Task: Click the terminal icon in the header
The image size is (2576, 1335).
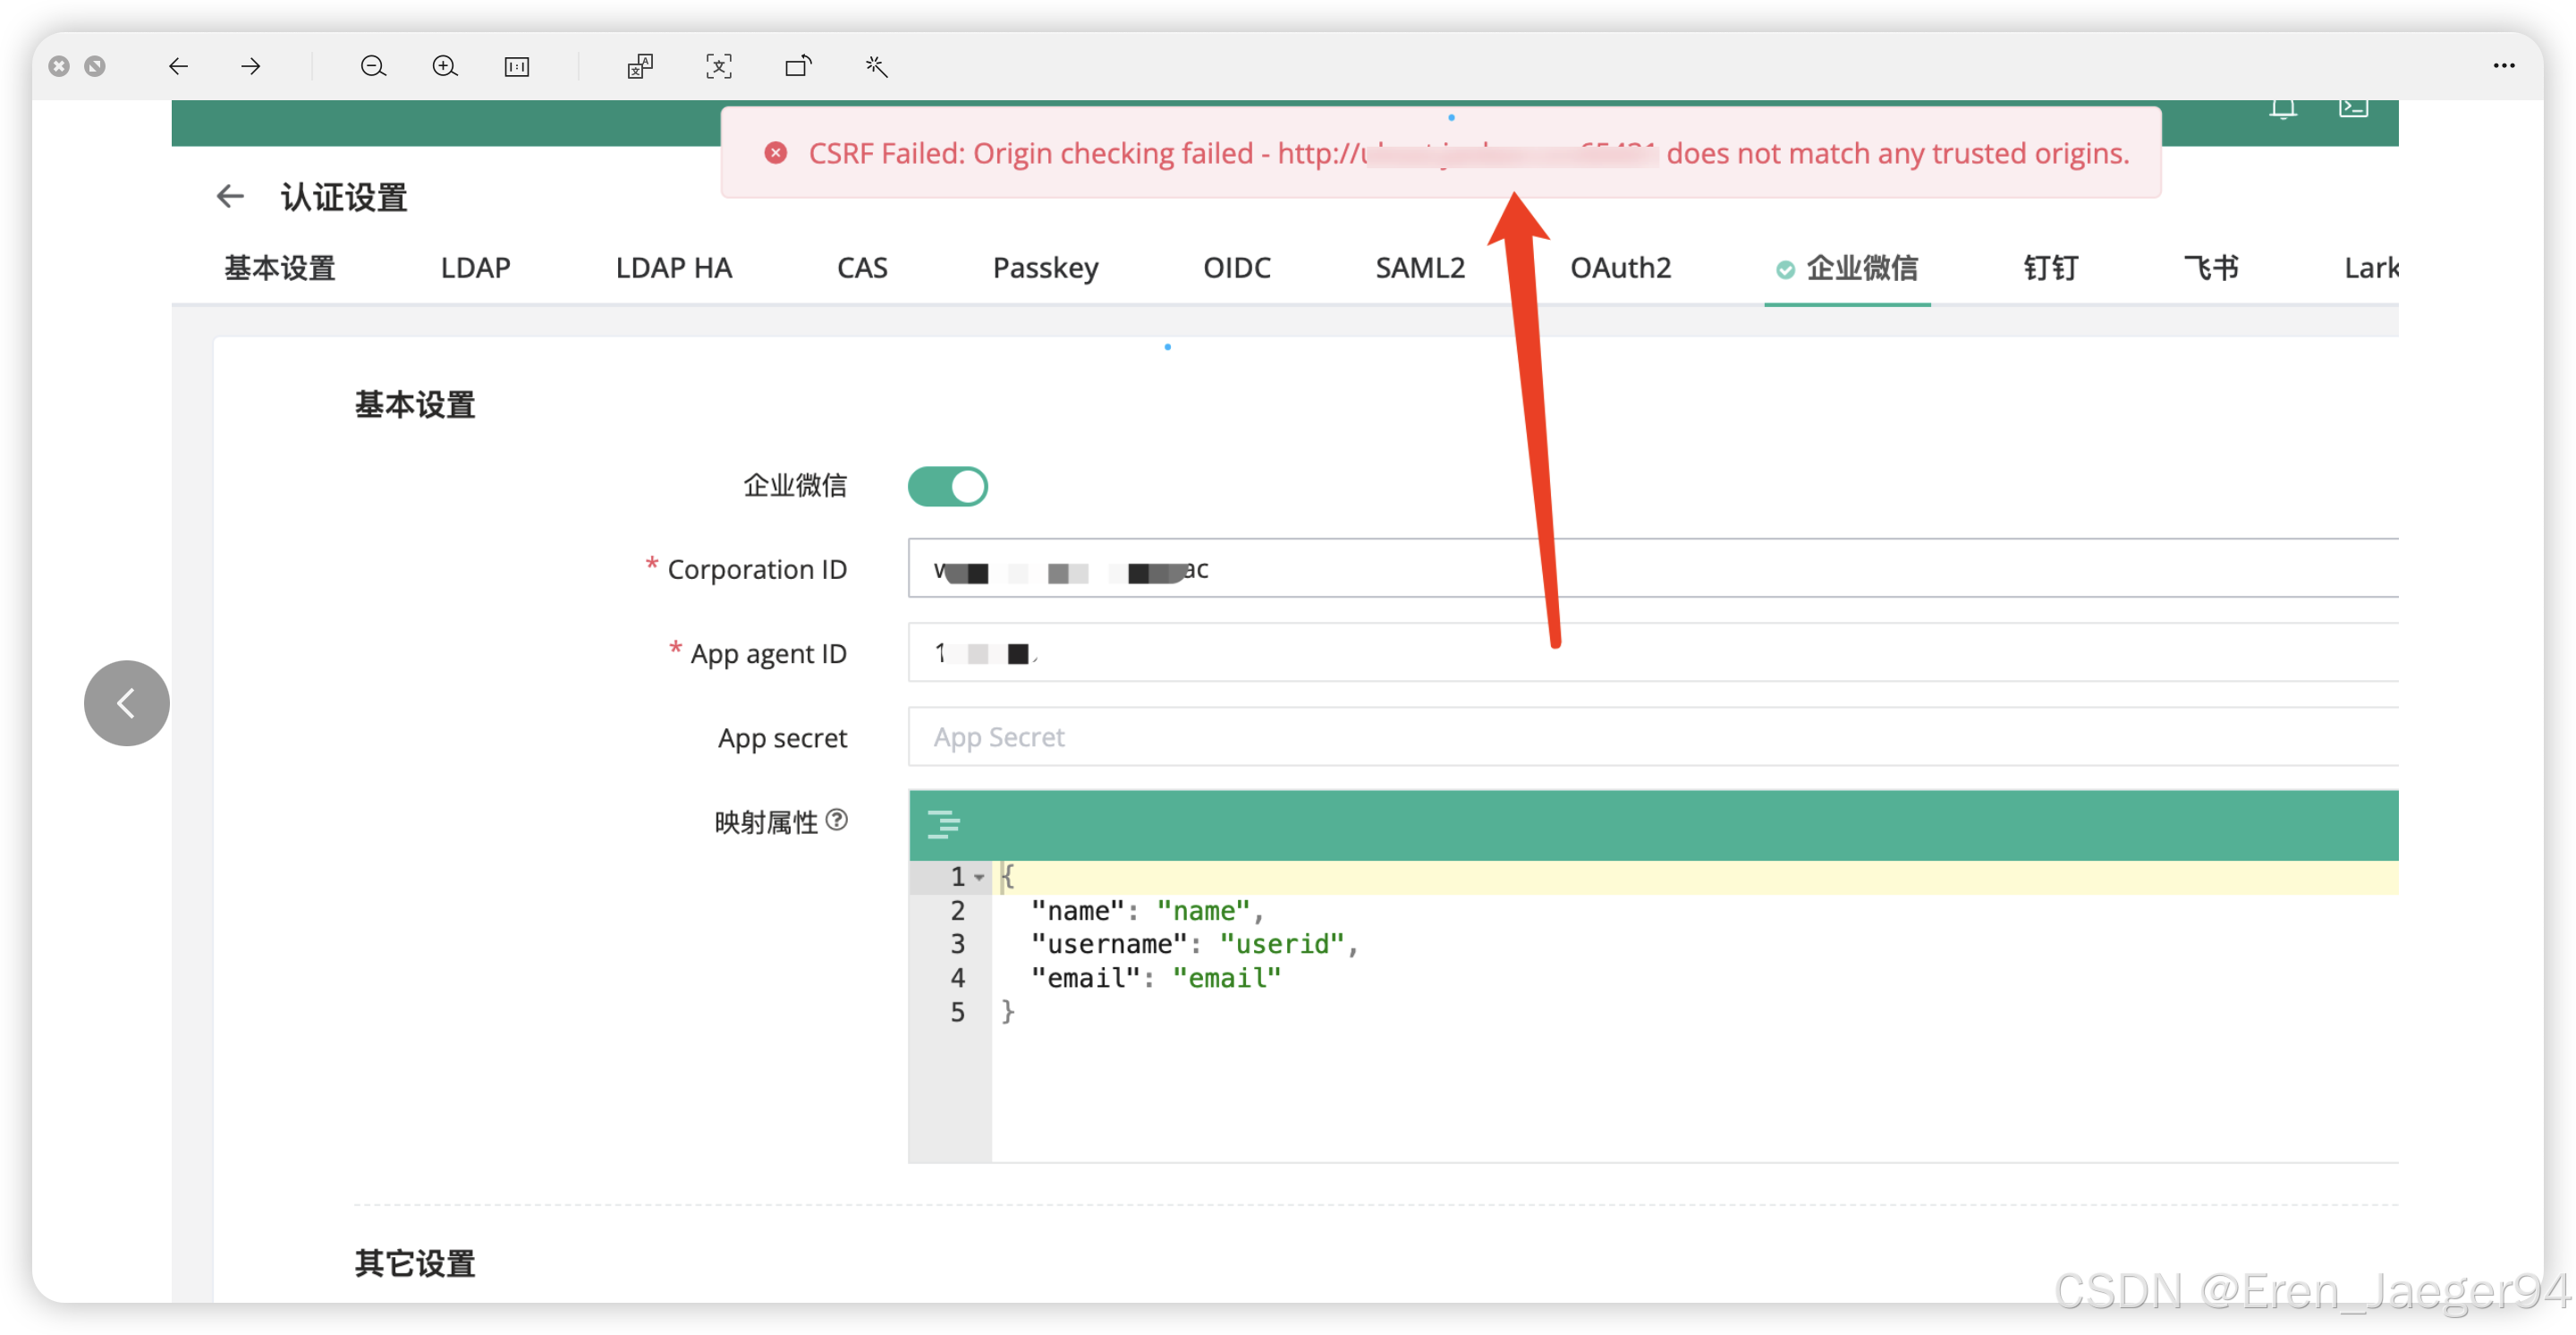Action: (x=2354, y=108)
